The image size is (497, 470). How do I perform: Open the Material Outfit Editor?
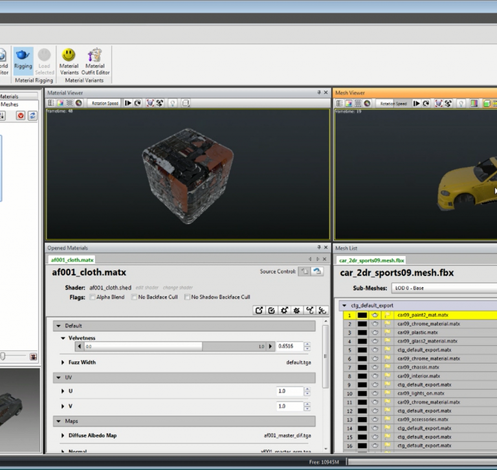coord(95,56)
